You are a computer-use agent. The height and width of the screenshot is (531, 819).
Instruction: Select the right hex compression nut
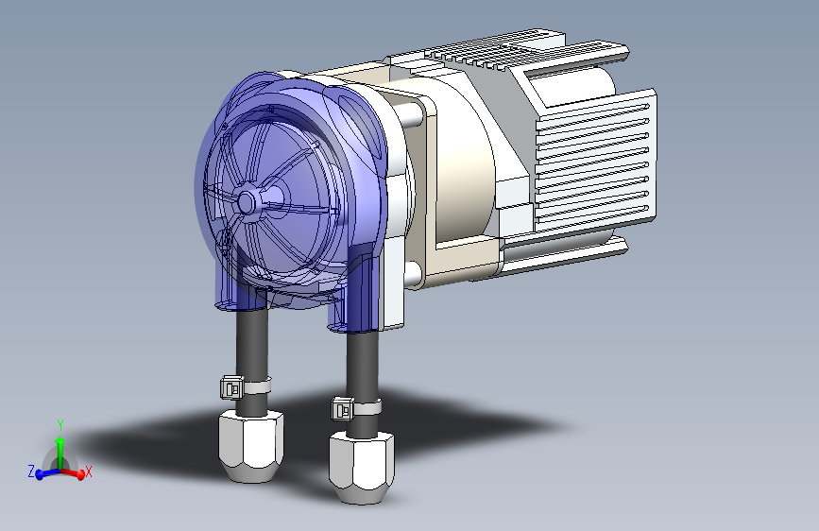click(361, 468)
